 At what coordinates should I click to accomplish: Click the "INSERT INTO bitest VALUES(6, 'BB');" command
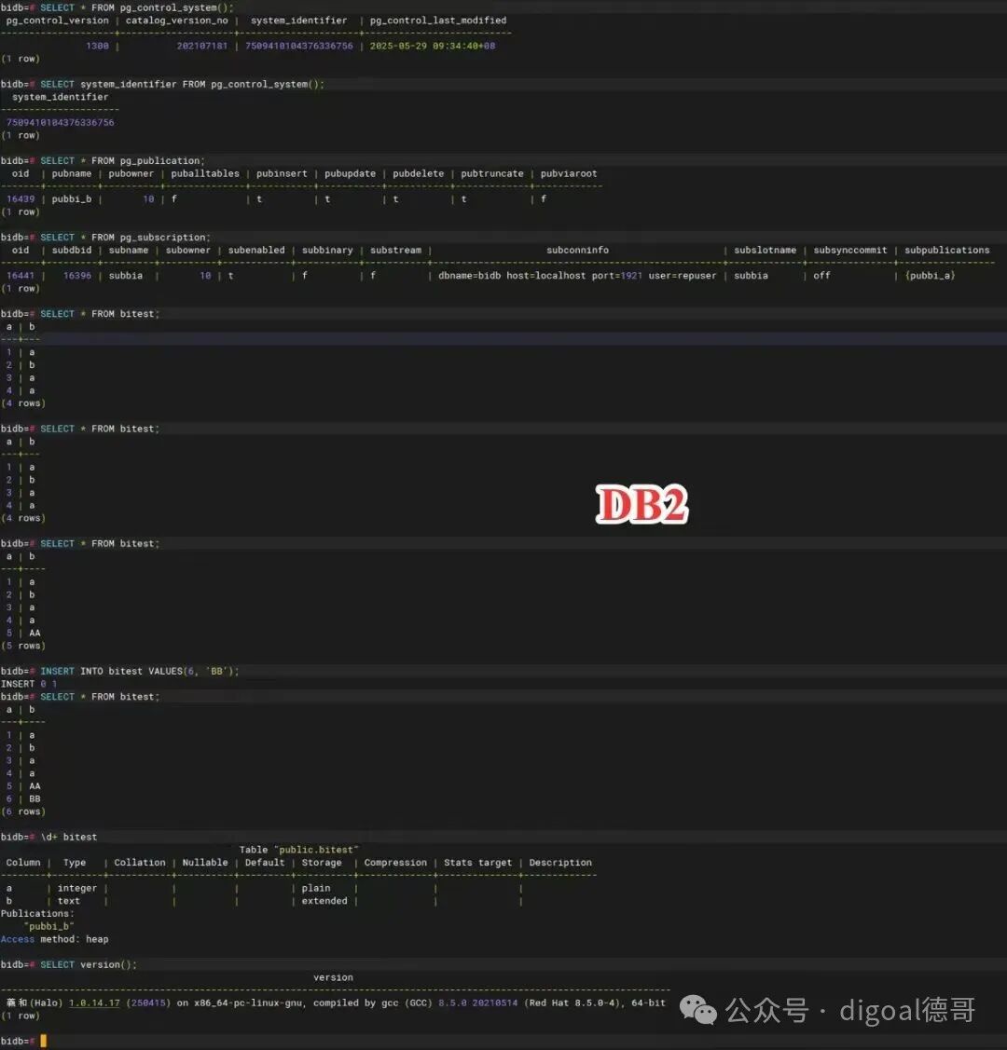click(139, 671)
